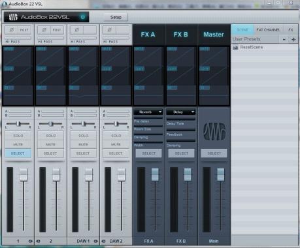Open the Setup dialog
The height and width of the screenshot is (248, 300).
116,17
